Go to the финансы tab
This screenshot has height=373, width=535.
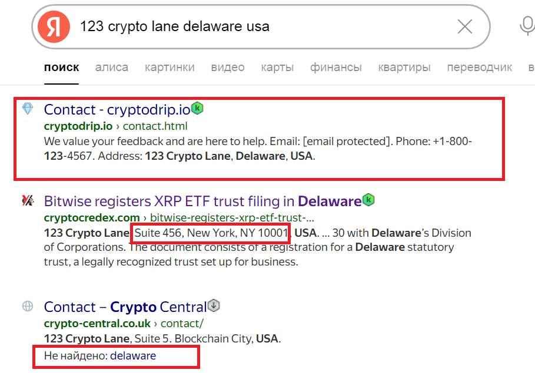coord(336,68)
